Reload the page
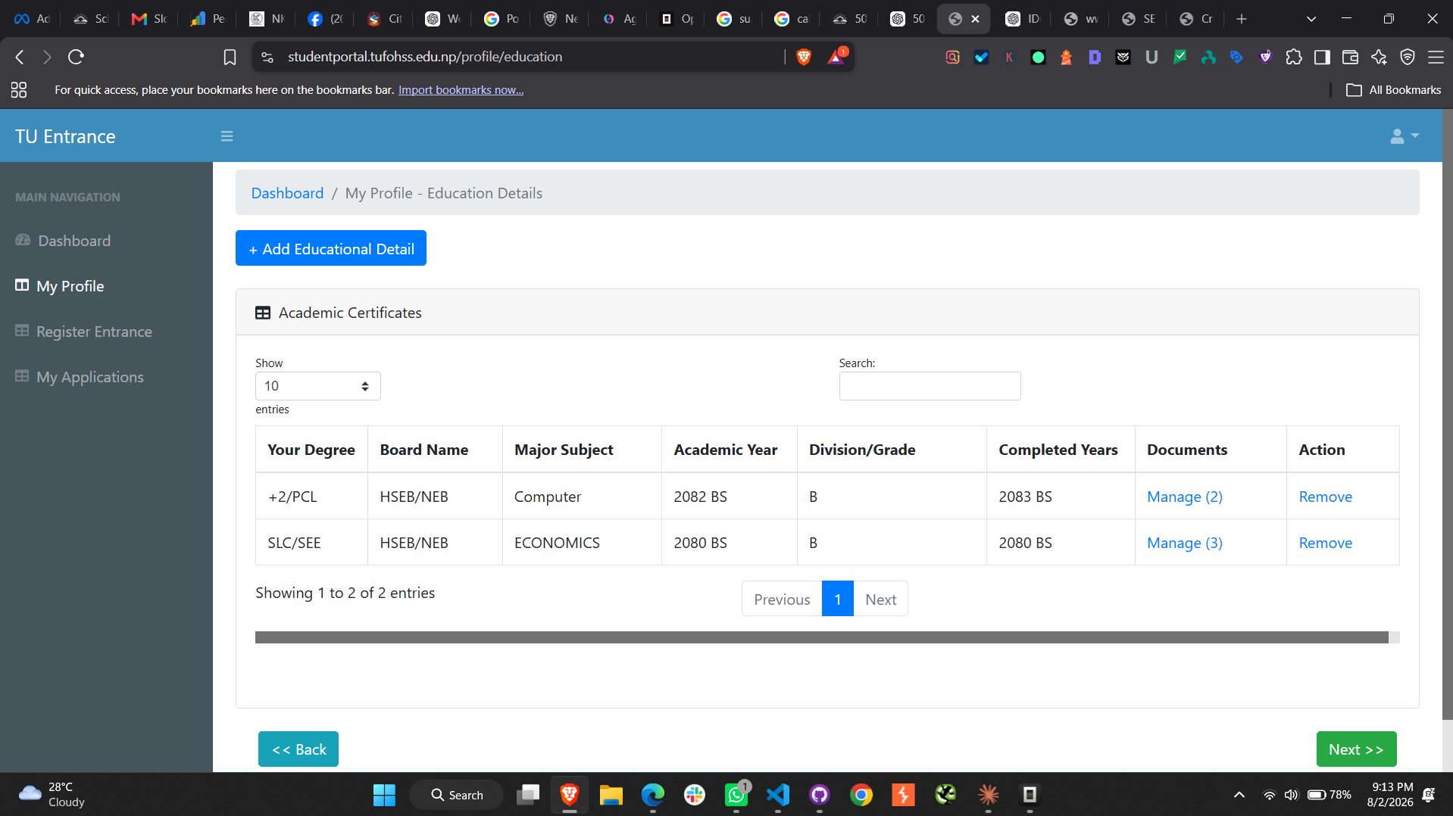 tap(76, 57)
